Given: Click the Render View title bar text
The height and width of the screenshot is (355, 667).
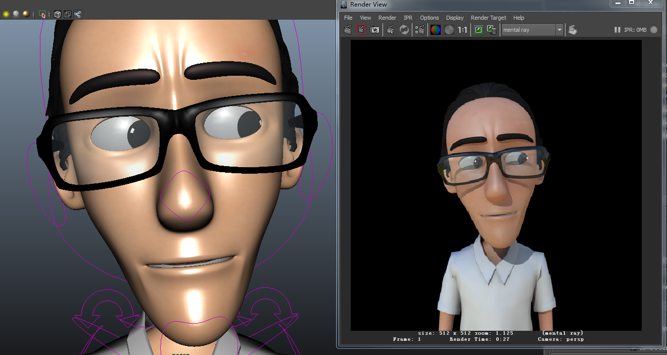Looking at the screenshot, I should (x=368, y=5).
